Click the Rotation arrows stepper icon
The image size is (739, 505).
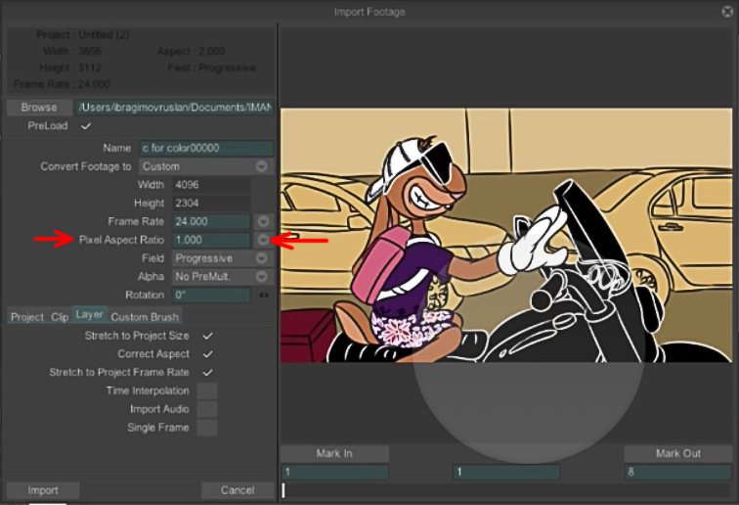[264, 296]
